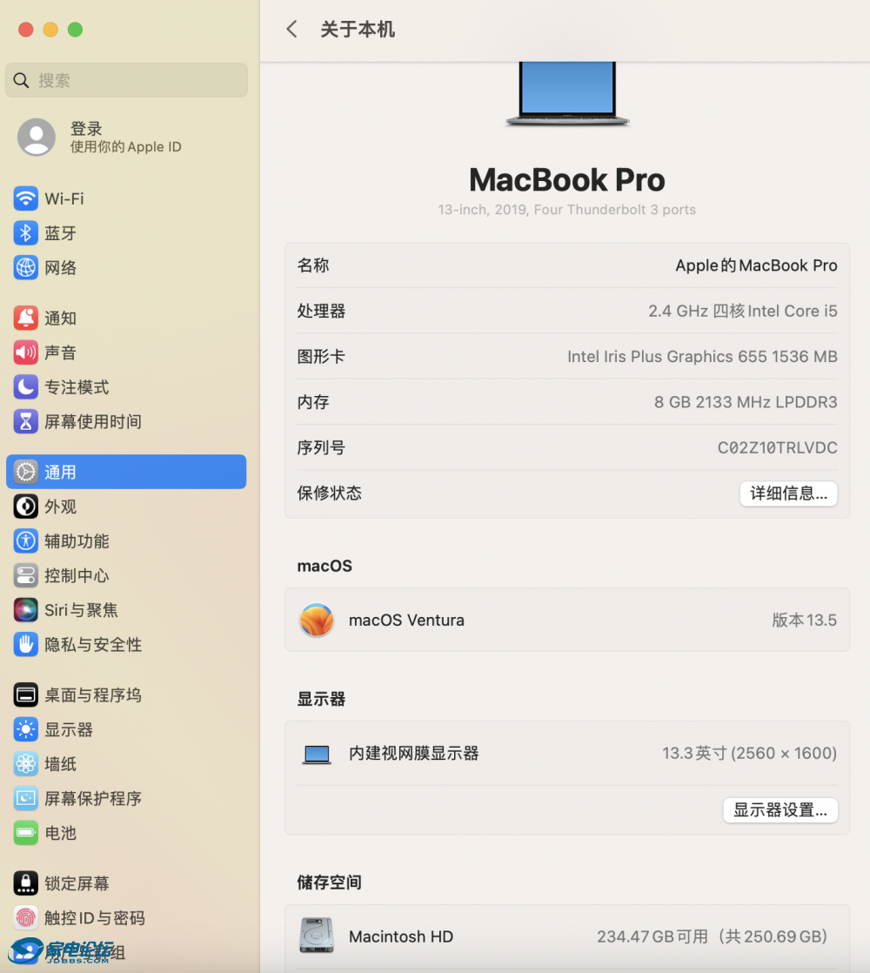Open Bluetooth (蓝牙) settings icon
This screenshot has width=870, height=973.
[x=25, y=233]
